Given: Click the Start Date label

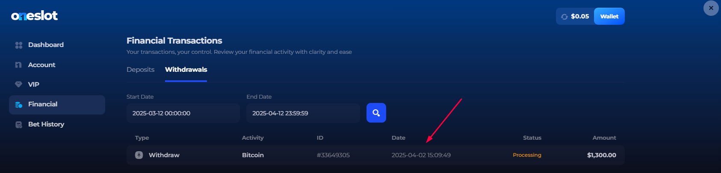Looking at the screenshot, I should point(140,97).
